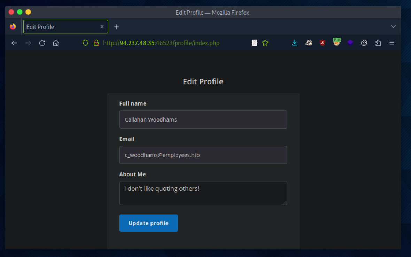Viewport: 411px width, 257px height.
Task: Focus the About Me text area
Action: (203, 193)
